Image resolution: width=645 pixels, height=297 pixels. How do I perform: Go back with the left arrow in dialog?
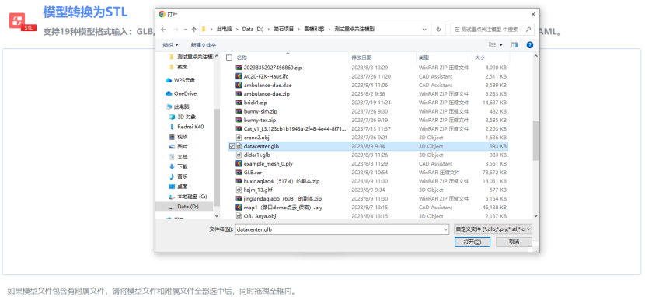click(x=163, y=30)
